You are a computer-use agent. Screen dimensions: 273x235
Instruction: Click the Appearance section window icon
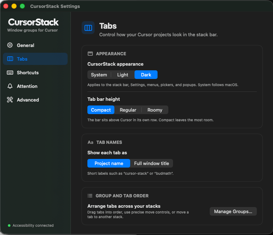90,54
